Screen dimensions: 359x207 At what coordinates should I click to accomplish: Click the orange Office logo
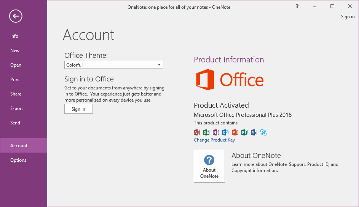click(230, 80)
